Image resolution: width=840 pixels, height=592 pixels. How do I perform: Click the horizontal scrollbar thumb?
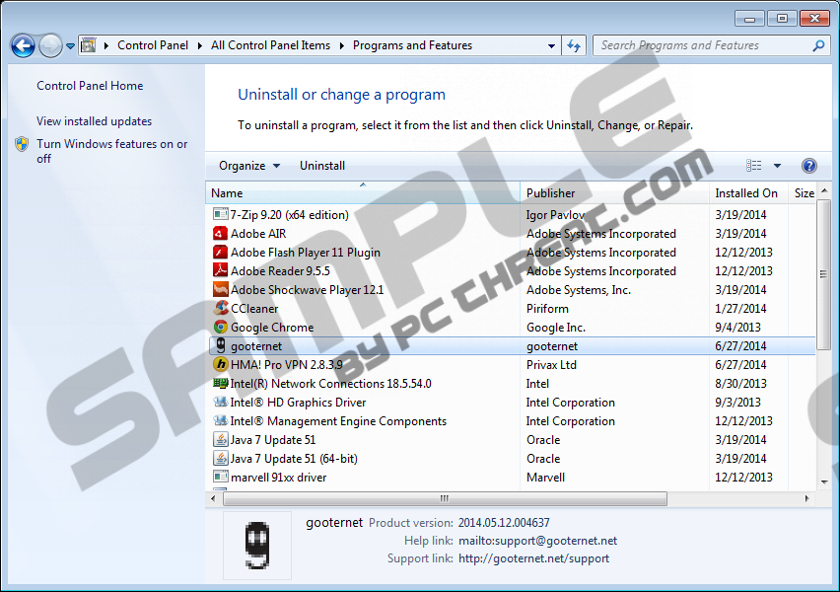[x=444, y=498]
